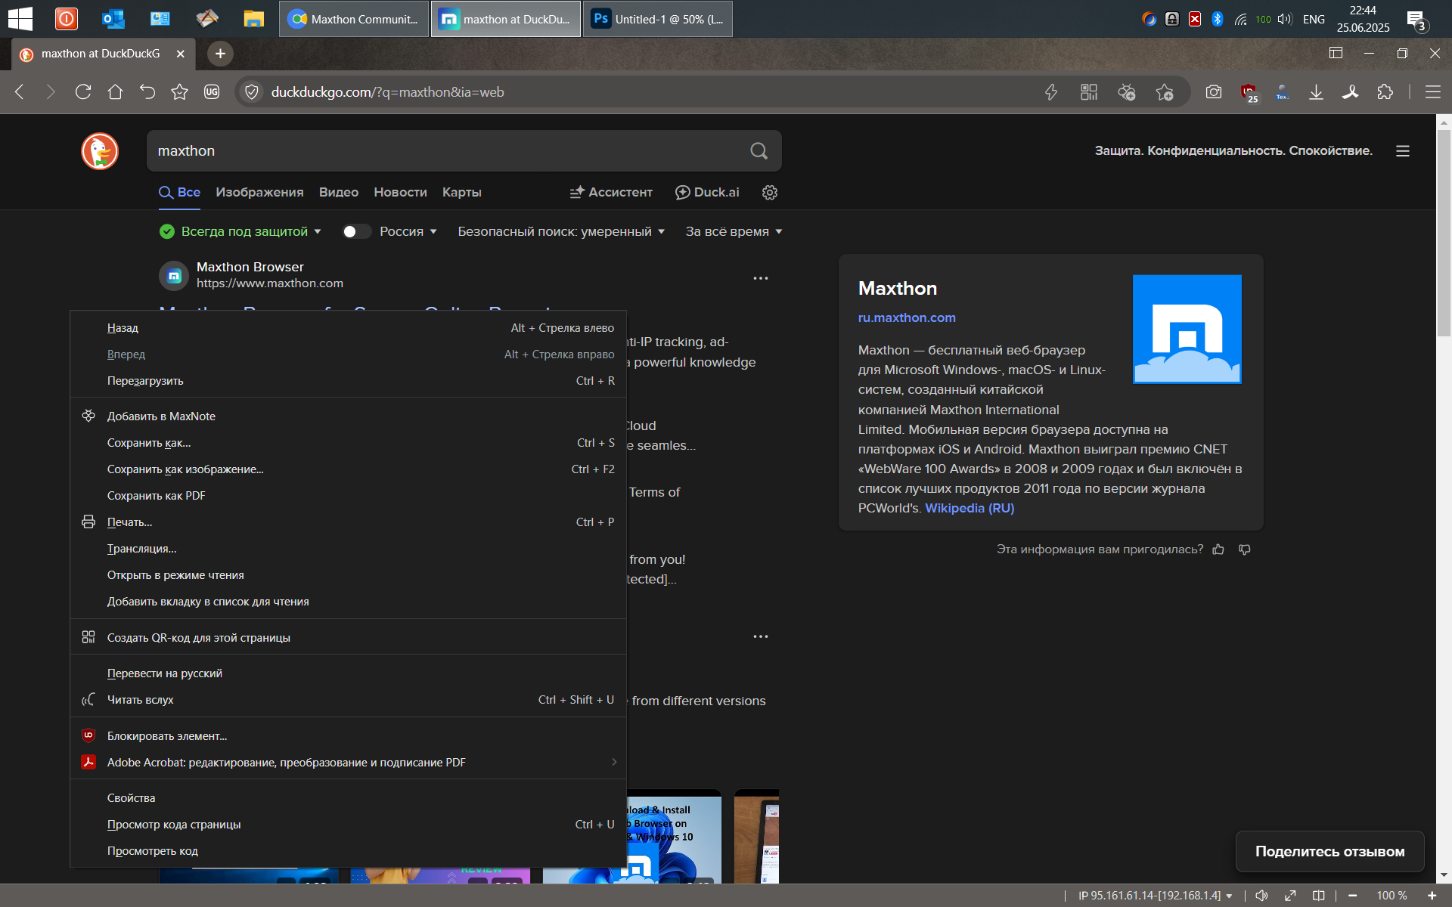Click the Ассистент button
Screen dimensions: 1452x907
[x=611, y=193]
